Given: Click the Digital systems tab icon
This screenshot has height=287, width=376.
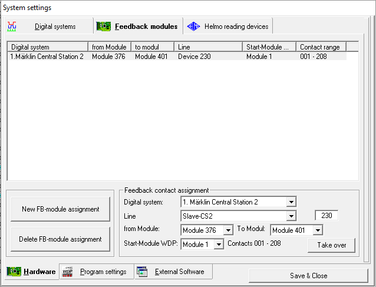Looking at the screenshot, I should click(x=12, y=27).
